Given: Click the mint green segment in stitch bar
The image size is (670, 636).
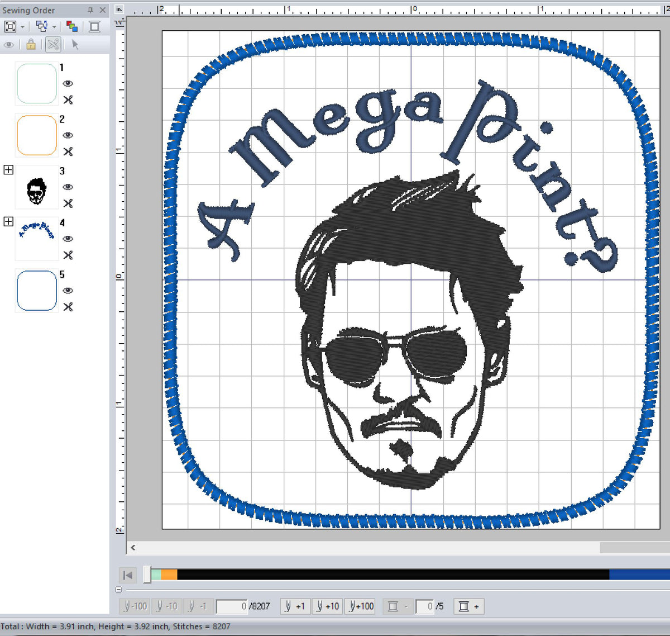Looking at the screenshot, I should coord(156,575).
